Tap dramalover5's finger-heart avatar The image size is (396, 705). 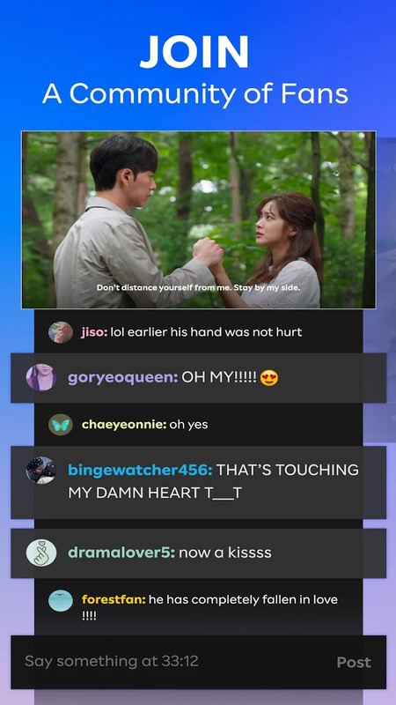(x=41, y=553)
